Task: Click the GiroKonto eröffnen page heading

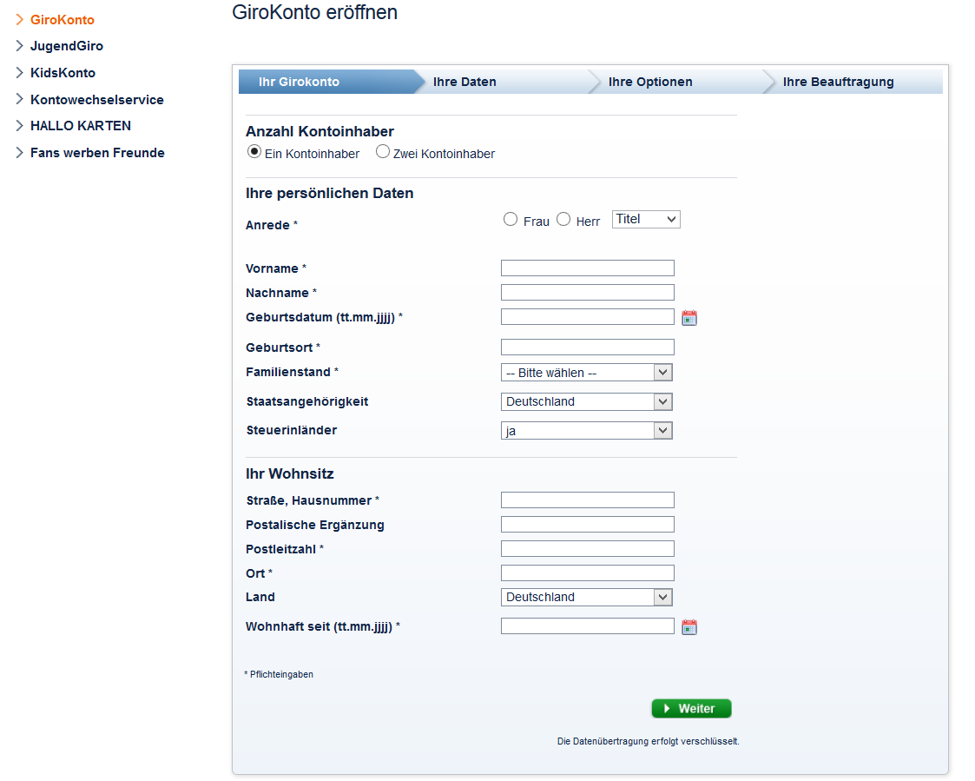Action: 314,12
